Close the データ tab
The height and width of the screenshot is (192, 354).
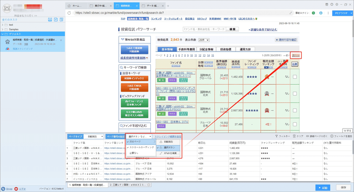pyautogui.click(x=163, y=6)
